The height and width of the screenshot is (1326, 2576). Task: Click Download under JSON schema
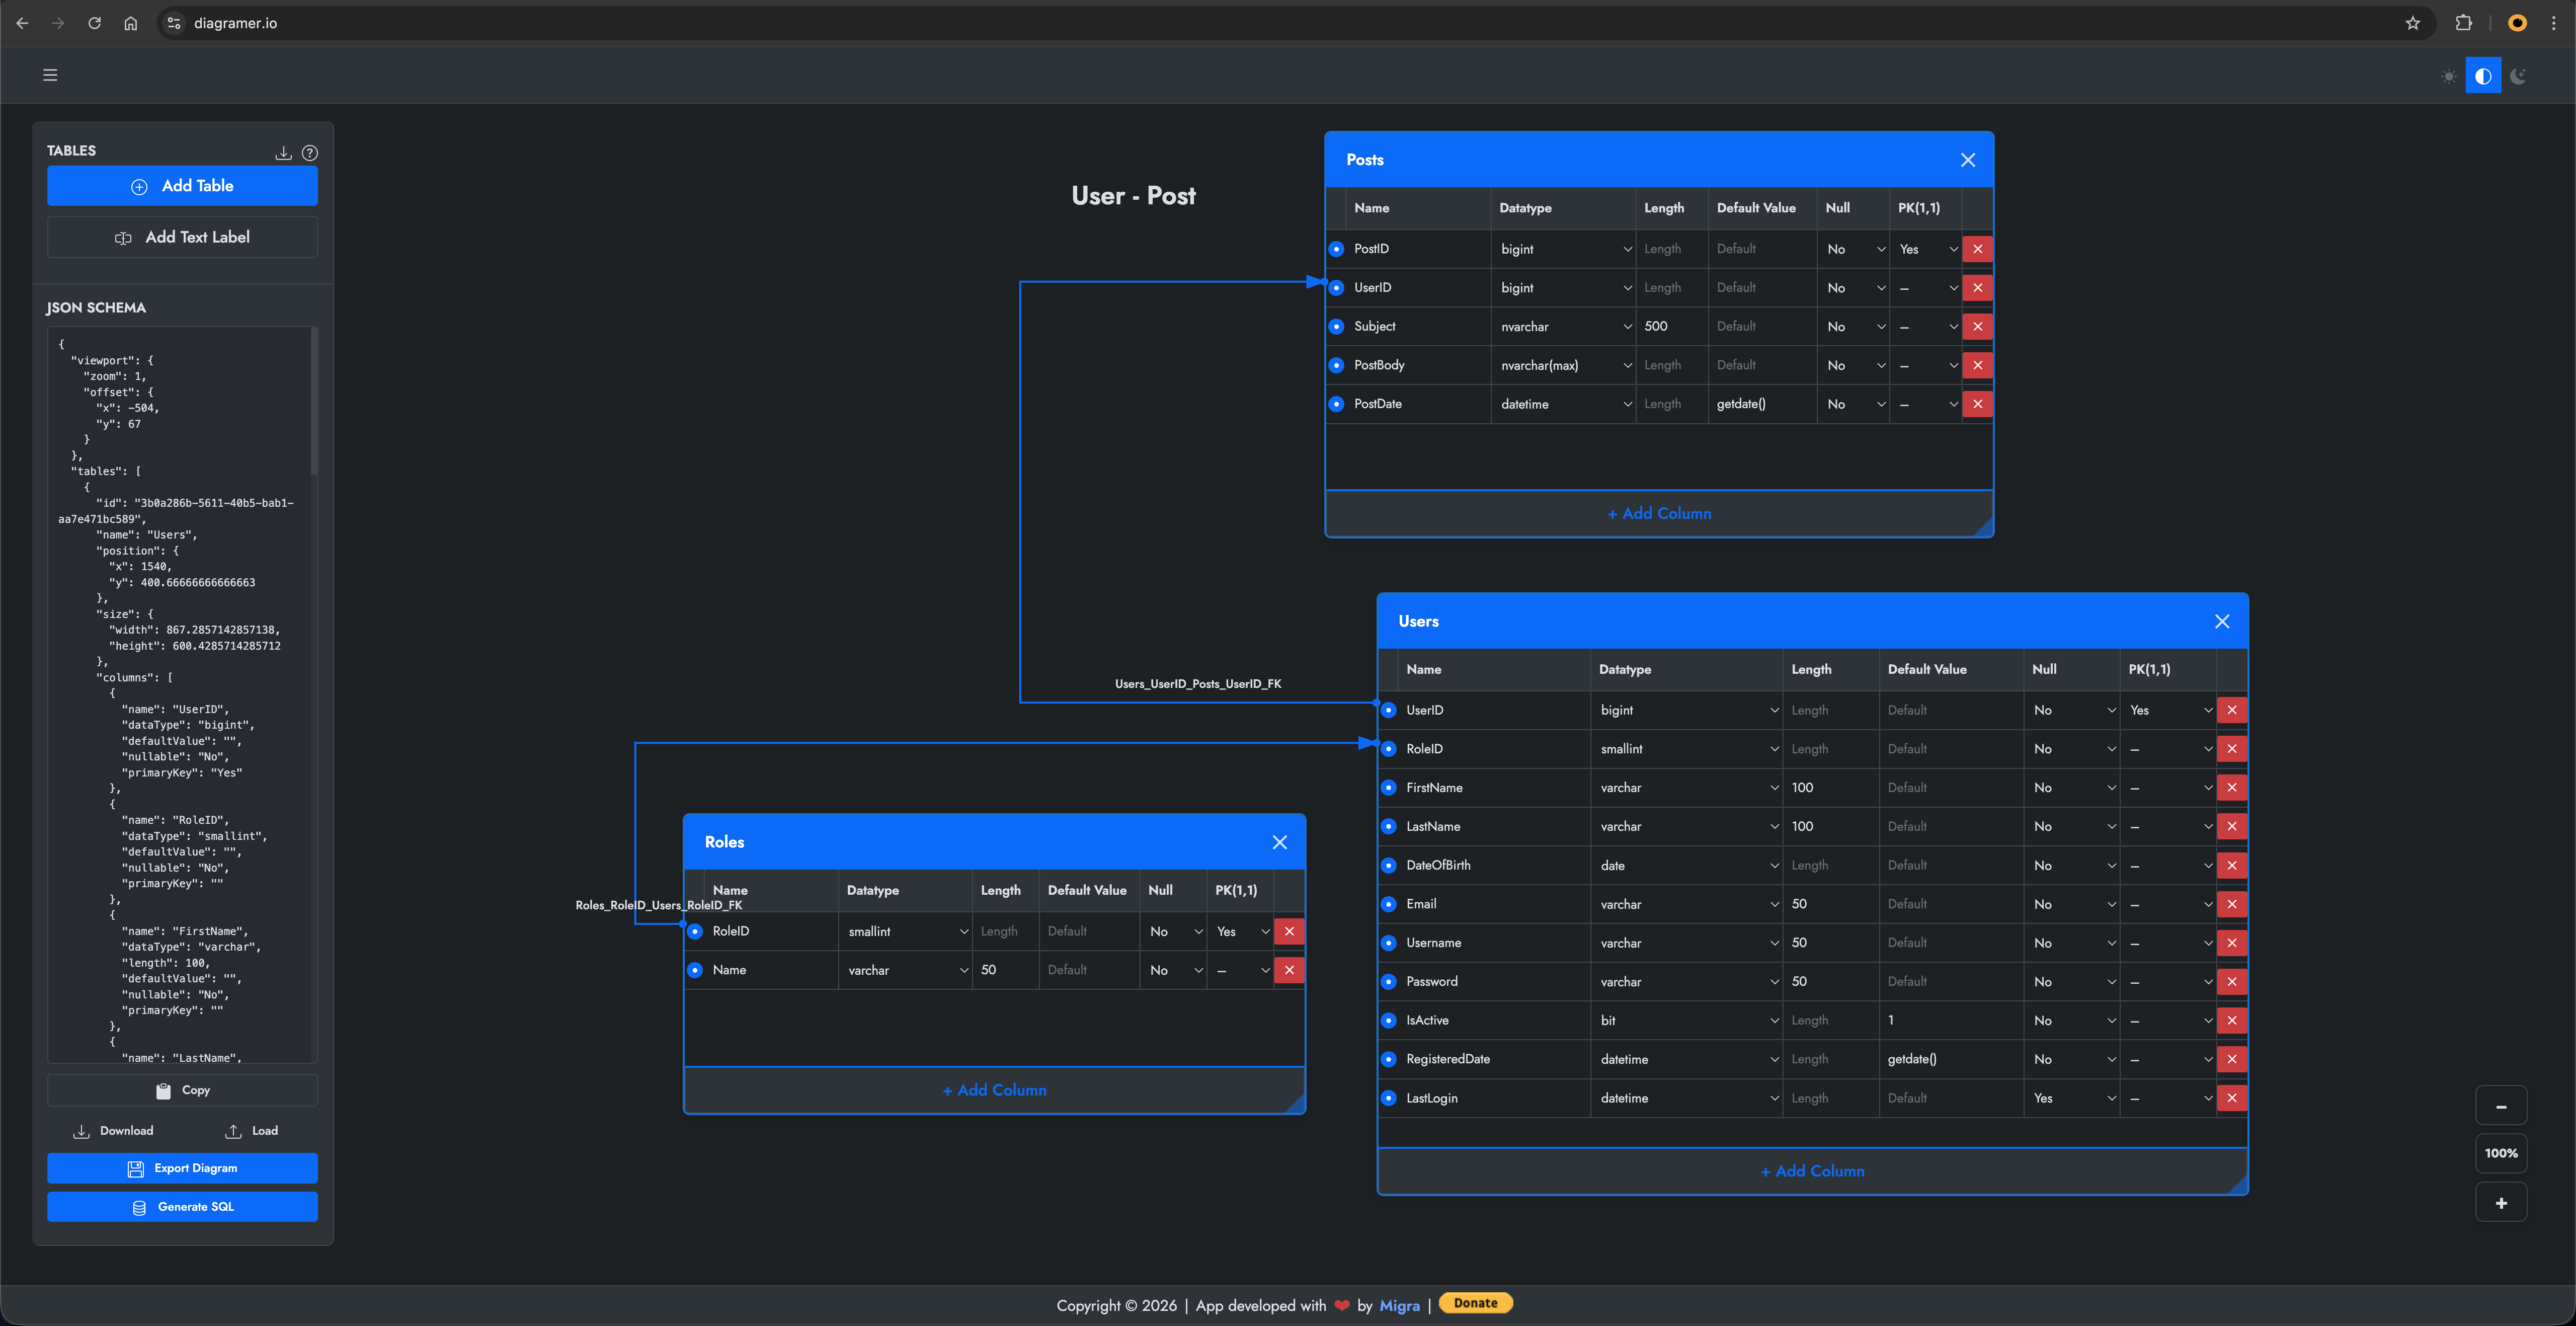tap(114, 1131)
